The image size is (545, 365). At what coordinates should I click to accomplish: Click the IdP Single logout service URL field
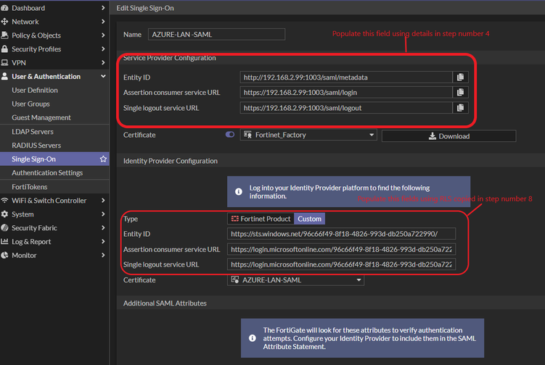pos(341,264)
